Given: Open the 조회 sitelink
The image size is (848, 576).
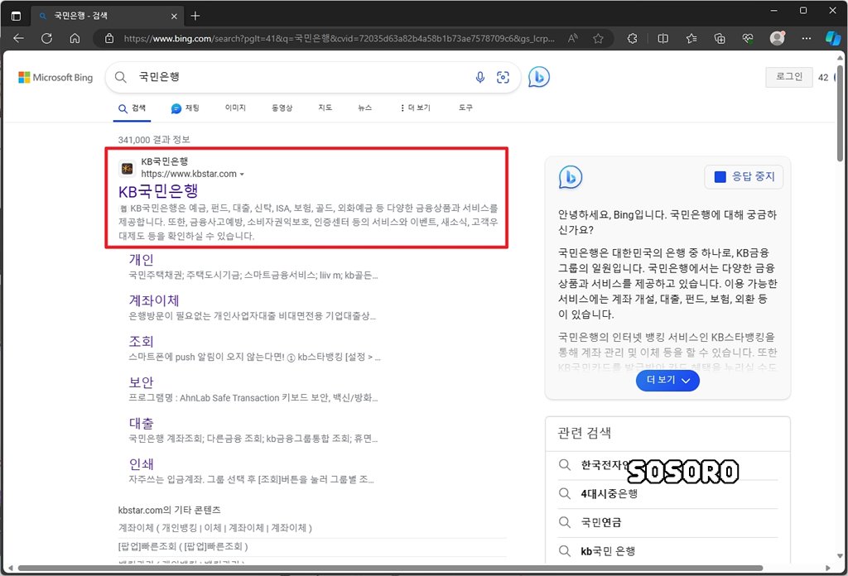Looking at the screenshot, I should coord(141,342).
